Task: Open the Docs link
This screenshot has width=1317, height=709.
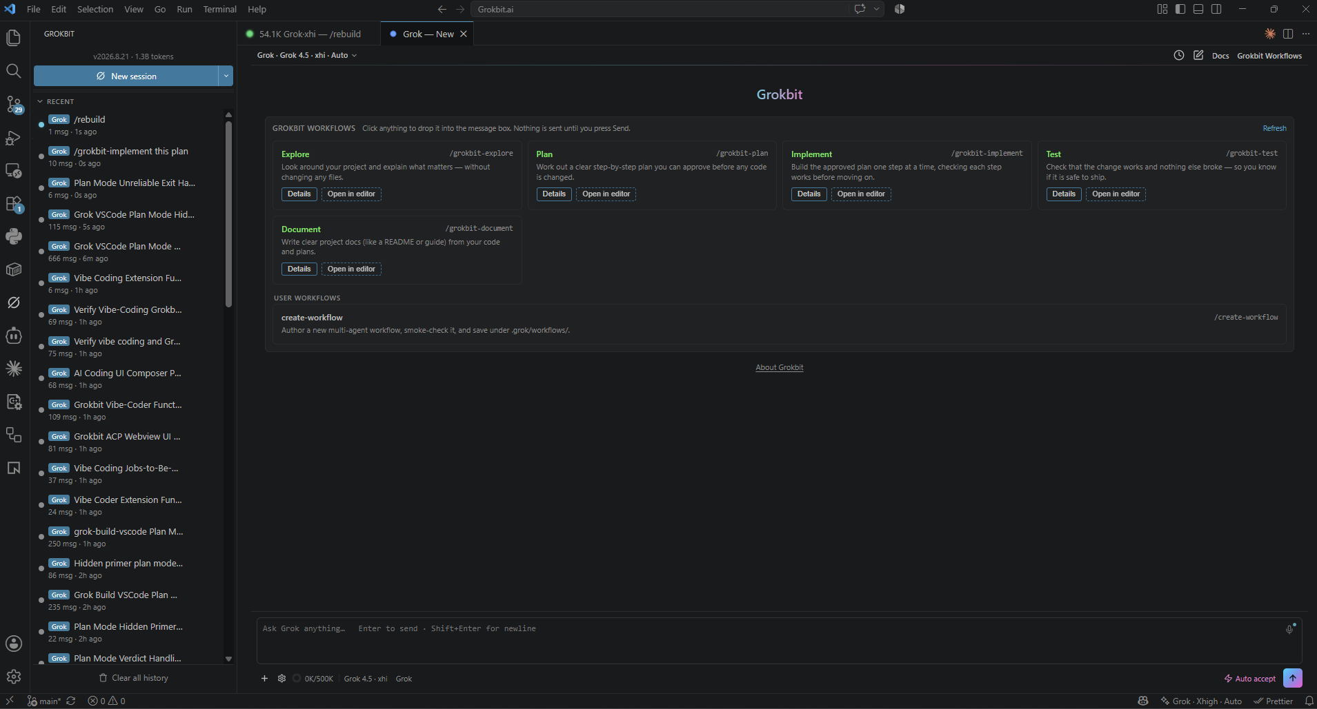Action: pyautogui.click(x=1220, y=56)
